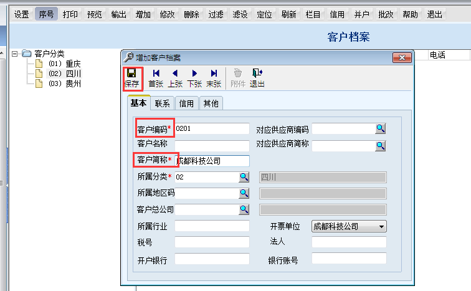Image resolution: width=471 pixels, height=291 pixels.
Task: Select (03) 贵州 in customer tree
Action: pos(65,83)
